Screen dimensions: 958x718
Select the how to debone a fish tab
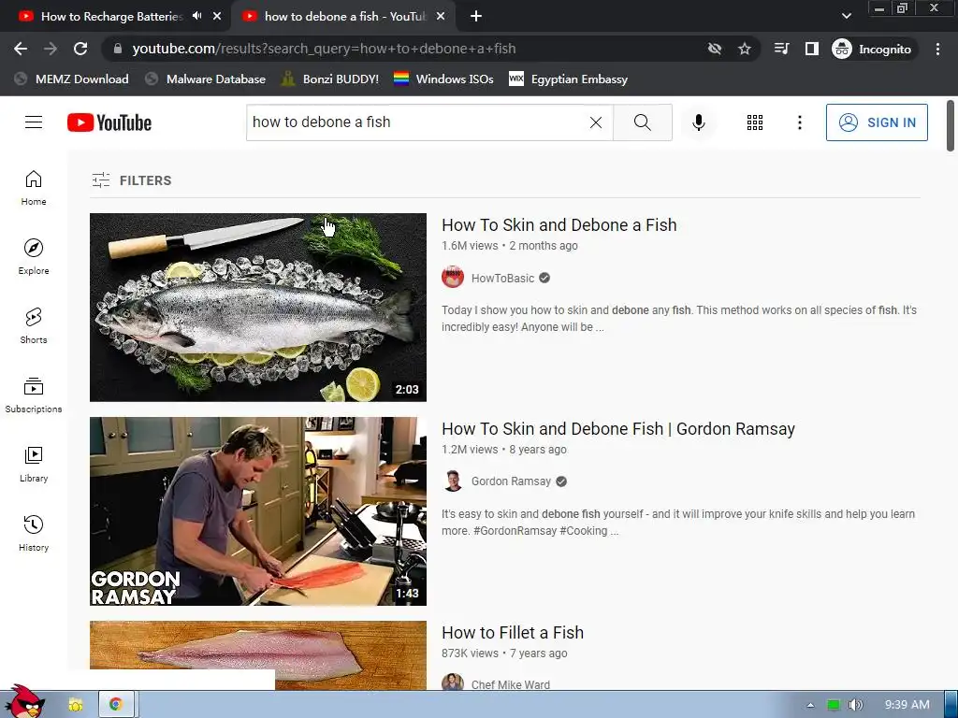tap(345, 17)
